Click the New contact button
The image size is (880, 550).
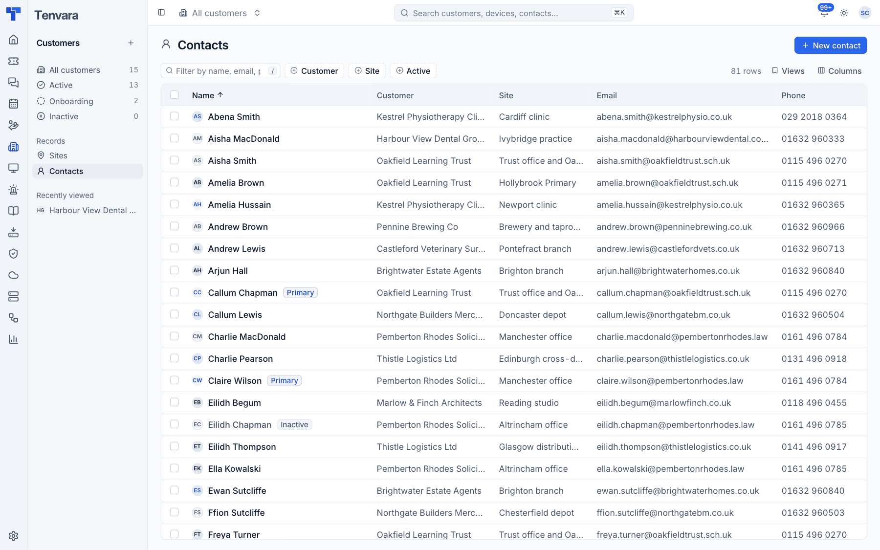pos(831,45)
